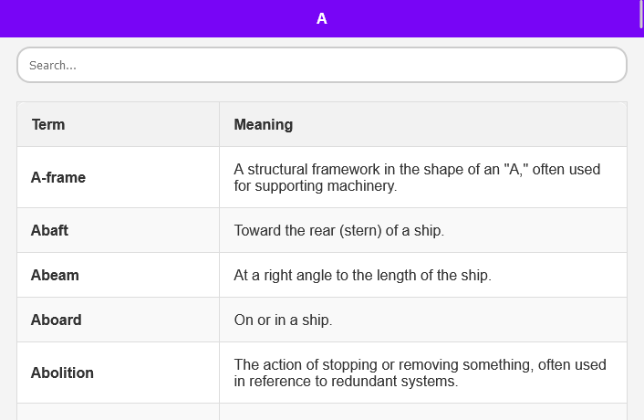Click the letter A in the header

coord(321,18)
